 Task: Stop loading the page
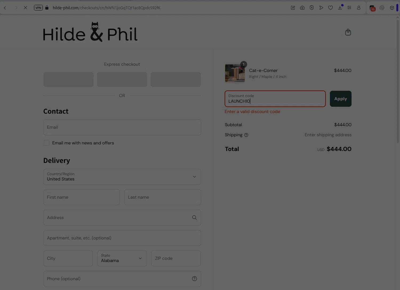(x=25, y=8)
